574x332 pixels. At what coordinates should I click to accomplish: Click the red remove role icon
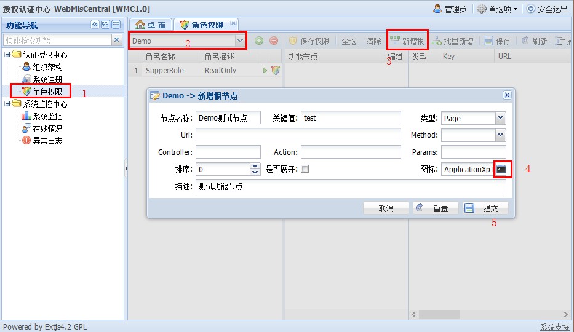click(x=274, y=41)
